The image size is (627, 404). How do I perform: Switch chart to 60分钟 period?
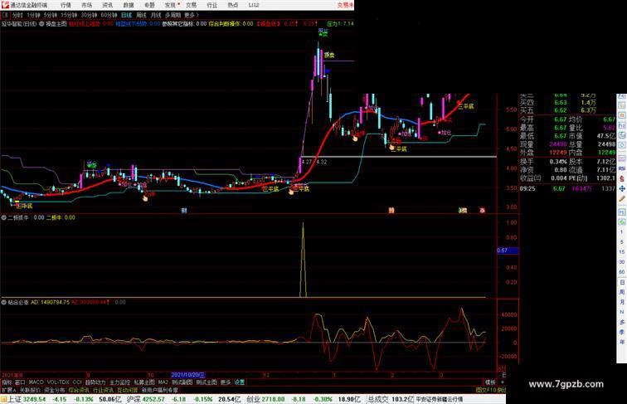pyautogui.click(x=109, y=15)
